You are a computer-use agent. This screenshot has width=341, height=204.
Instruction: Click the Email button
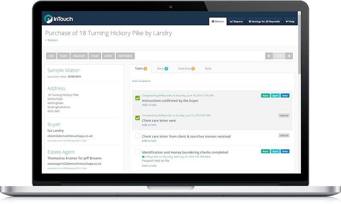(x=95, y=56)
